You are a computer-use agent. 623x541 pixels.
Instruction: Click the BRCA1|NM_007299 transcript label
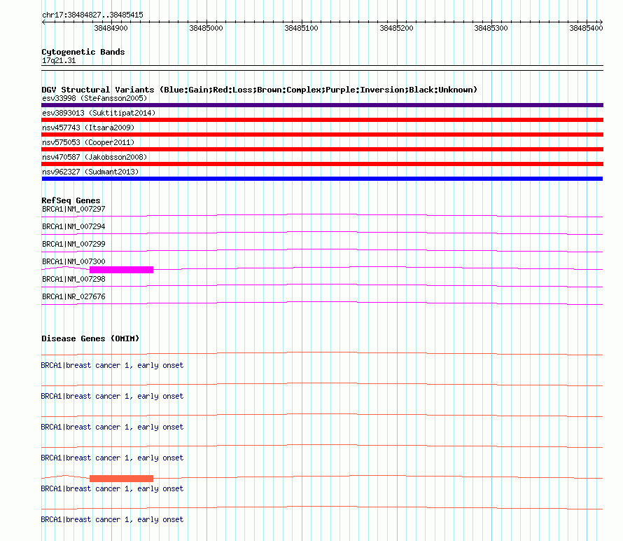click(x=73, y=245)
